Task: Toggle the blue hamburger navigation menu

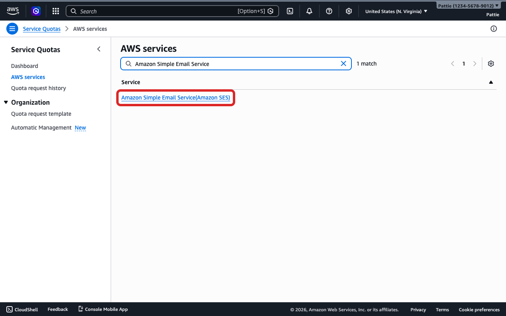Action: [12, 29]
